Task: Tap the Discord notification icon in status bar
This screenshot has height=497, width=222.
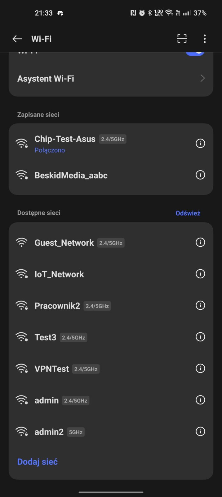Action: pos(60,13)
